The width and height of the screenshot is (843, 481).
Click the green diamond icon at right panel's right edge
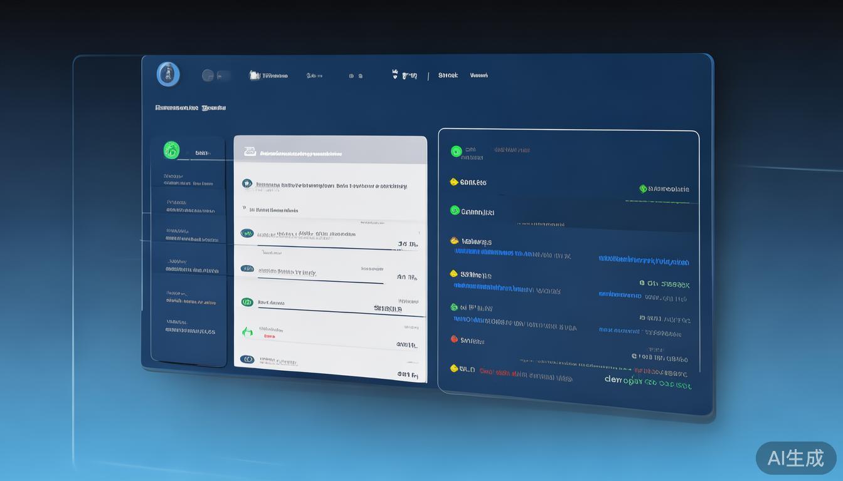tap(642, 189)
